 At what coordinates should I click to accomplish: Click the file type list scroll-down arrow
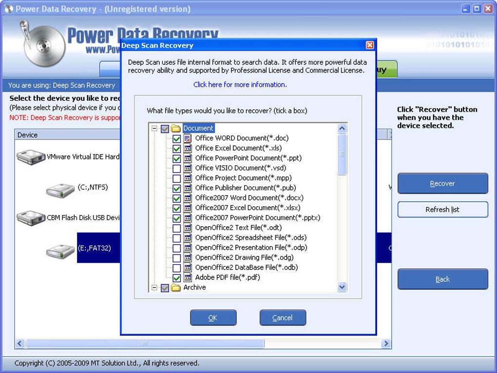click(342, 287)
